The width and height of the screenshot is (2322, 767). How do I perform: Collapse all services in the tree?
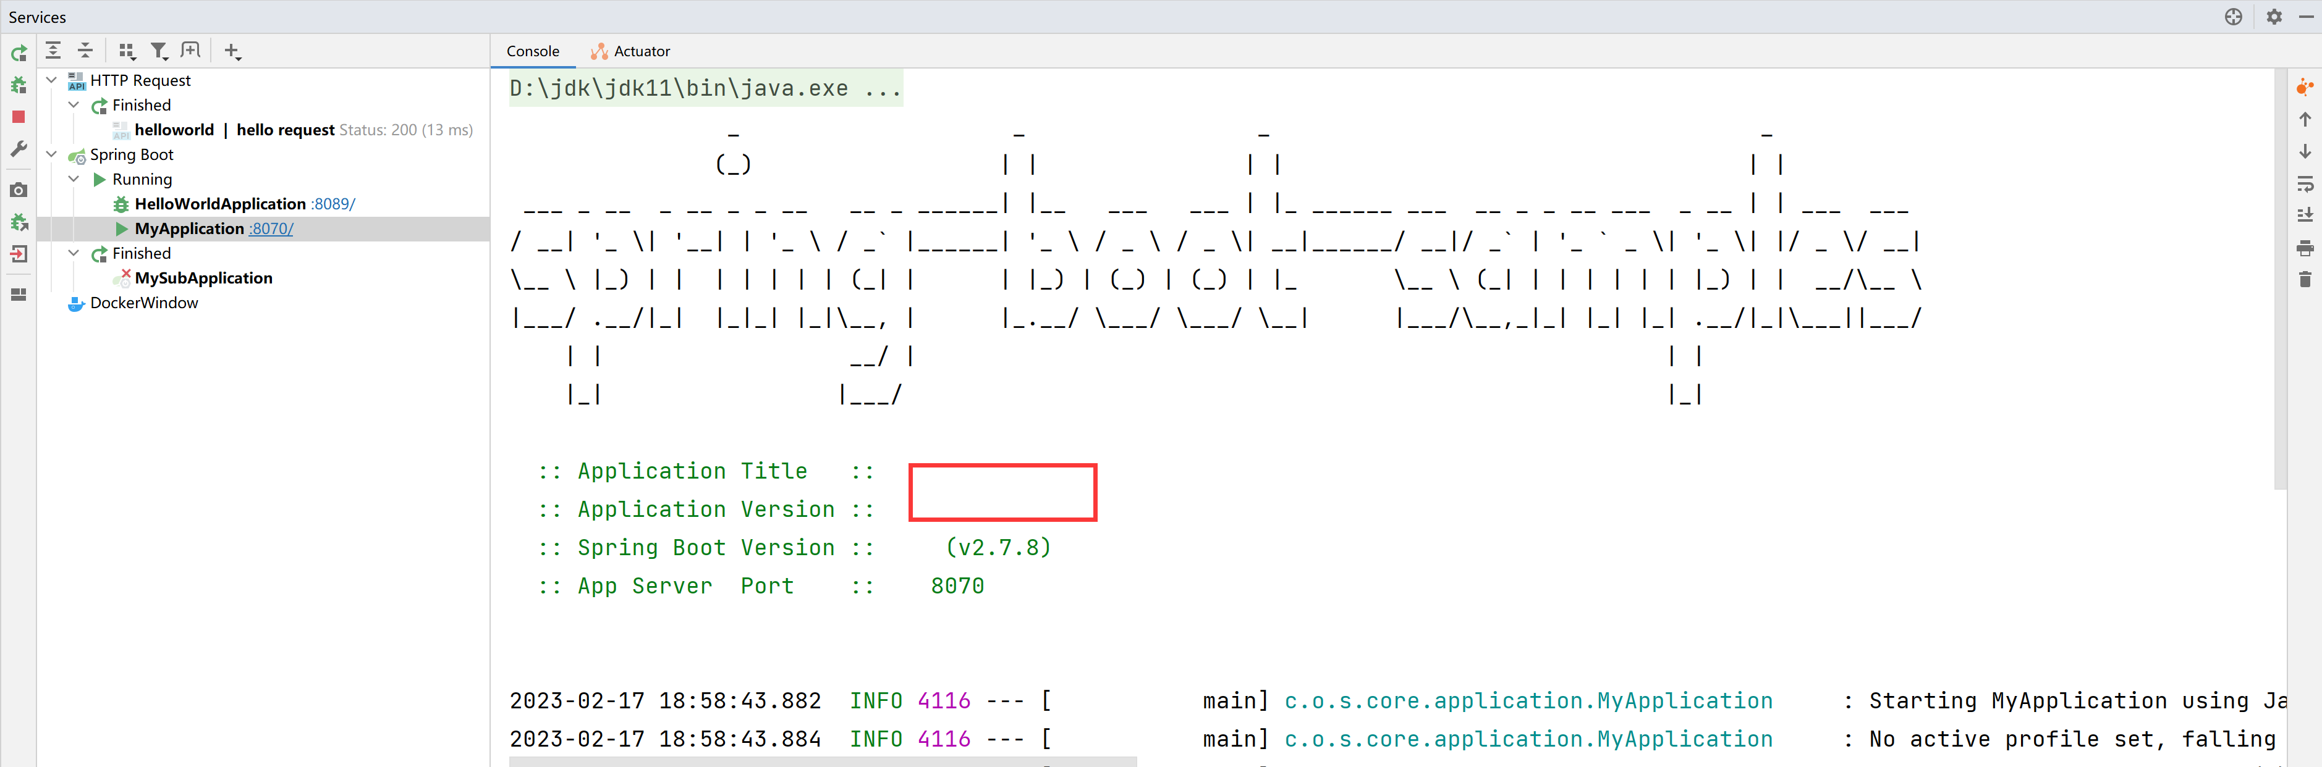pyautogui.click(x=85, y=51)
